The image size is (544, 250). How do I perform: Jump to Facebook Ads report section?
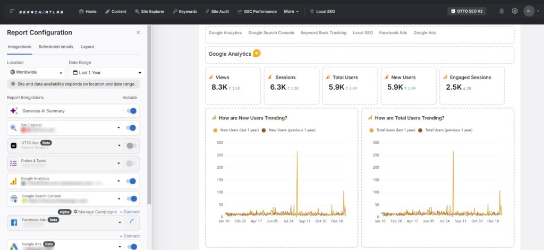(x=393, y=32)
